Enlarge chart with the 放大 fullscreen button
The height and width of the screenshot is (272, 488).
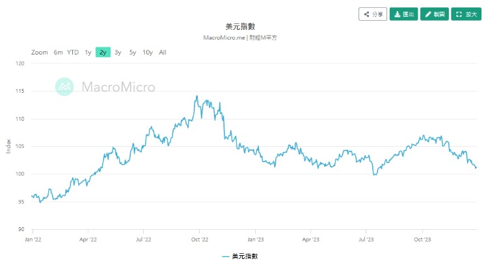[466, 14]
